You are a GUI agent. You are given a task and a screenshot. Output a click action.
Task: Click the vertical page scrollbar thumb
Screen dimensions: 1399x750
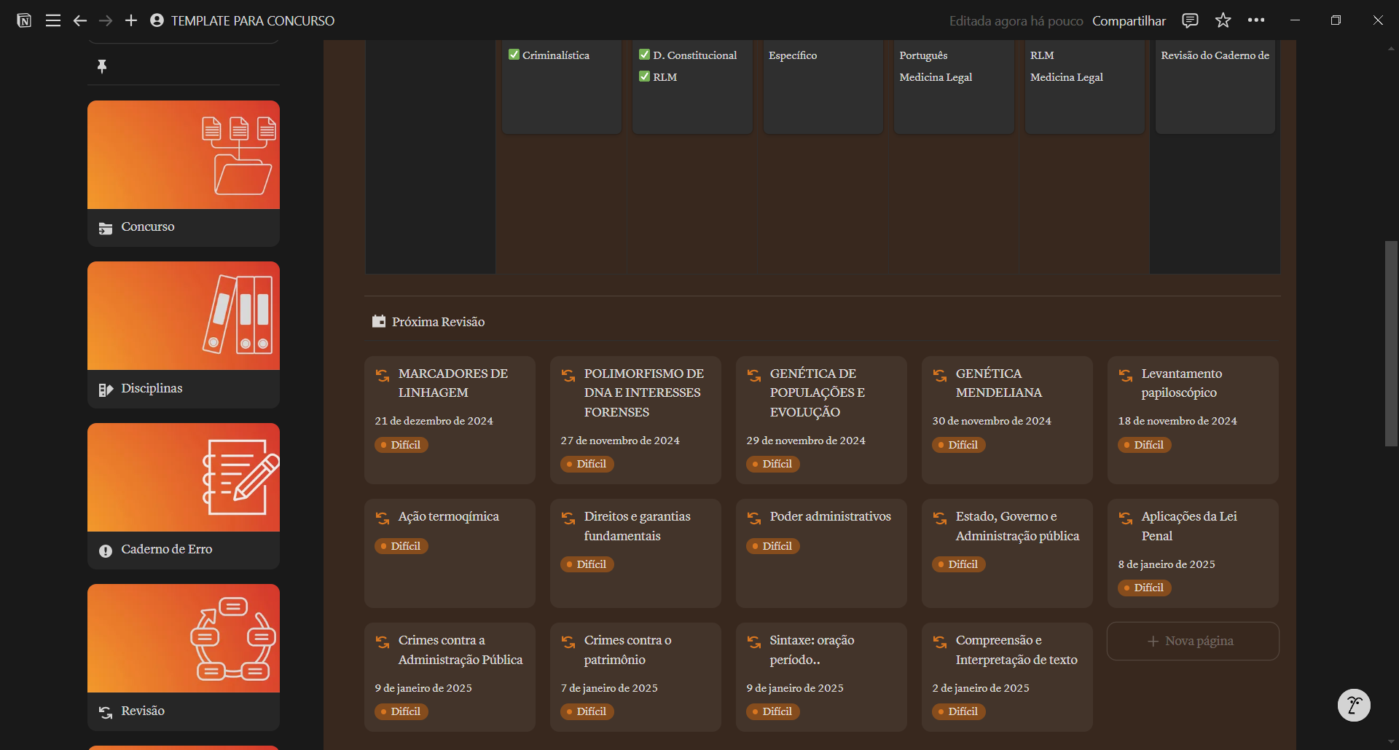pyautogui.click(x=1391, y=342)
